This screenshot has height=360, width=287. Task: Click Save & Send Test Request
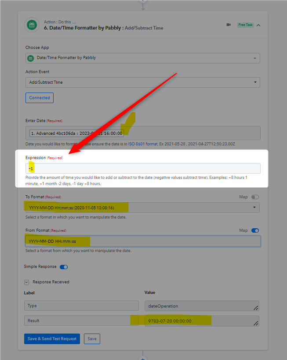point(52,339)
